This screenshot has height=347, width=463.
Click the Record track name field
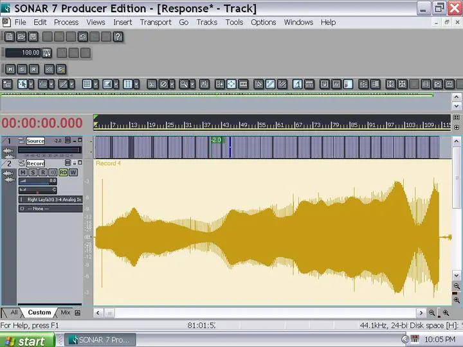[35, 163]
